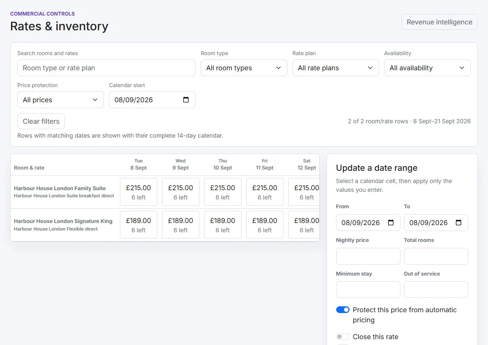Enable the Close this rate switch
The image size is (488, 345).
tap(343, 337)
